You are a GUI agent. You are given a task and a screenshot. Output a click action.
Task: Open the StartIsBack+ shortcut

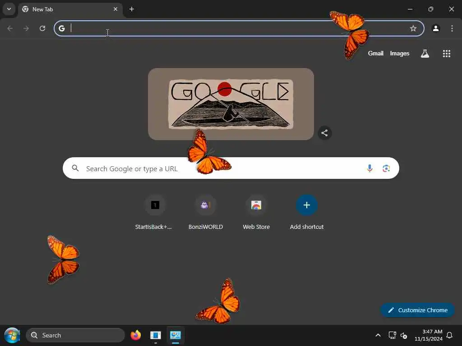[x=155, y=213]
